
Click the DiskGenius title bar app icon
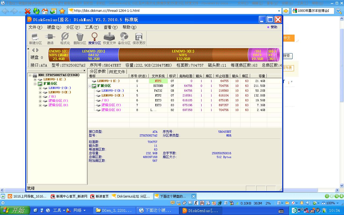pos(30,20)
